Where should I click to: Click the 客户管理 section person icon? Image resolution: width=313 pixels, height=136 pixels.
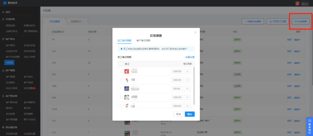[x=3, y=70]
